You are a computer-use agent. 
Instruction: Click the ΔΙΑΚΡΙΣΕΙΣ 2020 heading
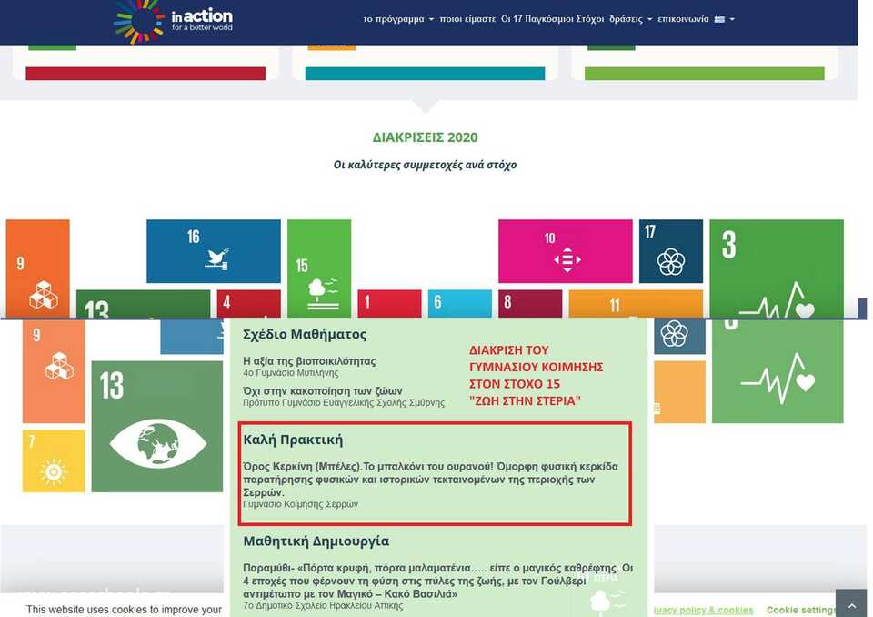[425, 137]
